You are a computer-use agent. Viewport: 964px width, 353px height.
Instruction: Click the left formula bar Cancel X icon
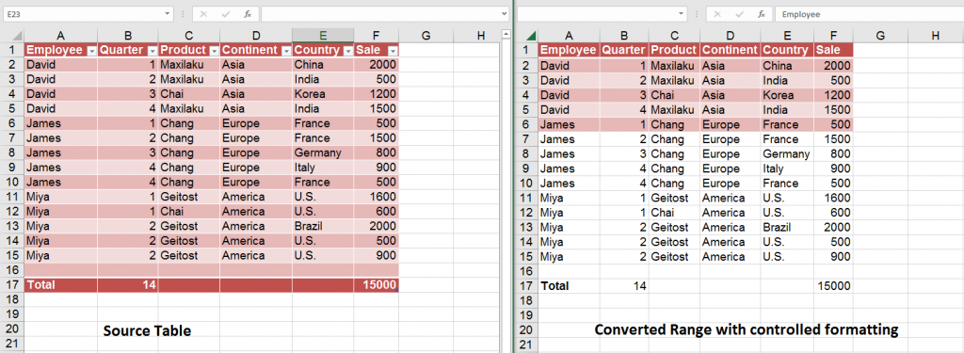click(x=203, y=13)
